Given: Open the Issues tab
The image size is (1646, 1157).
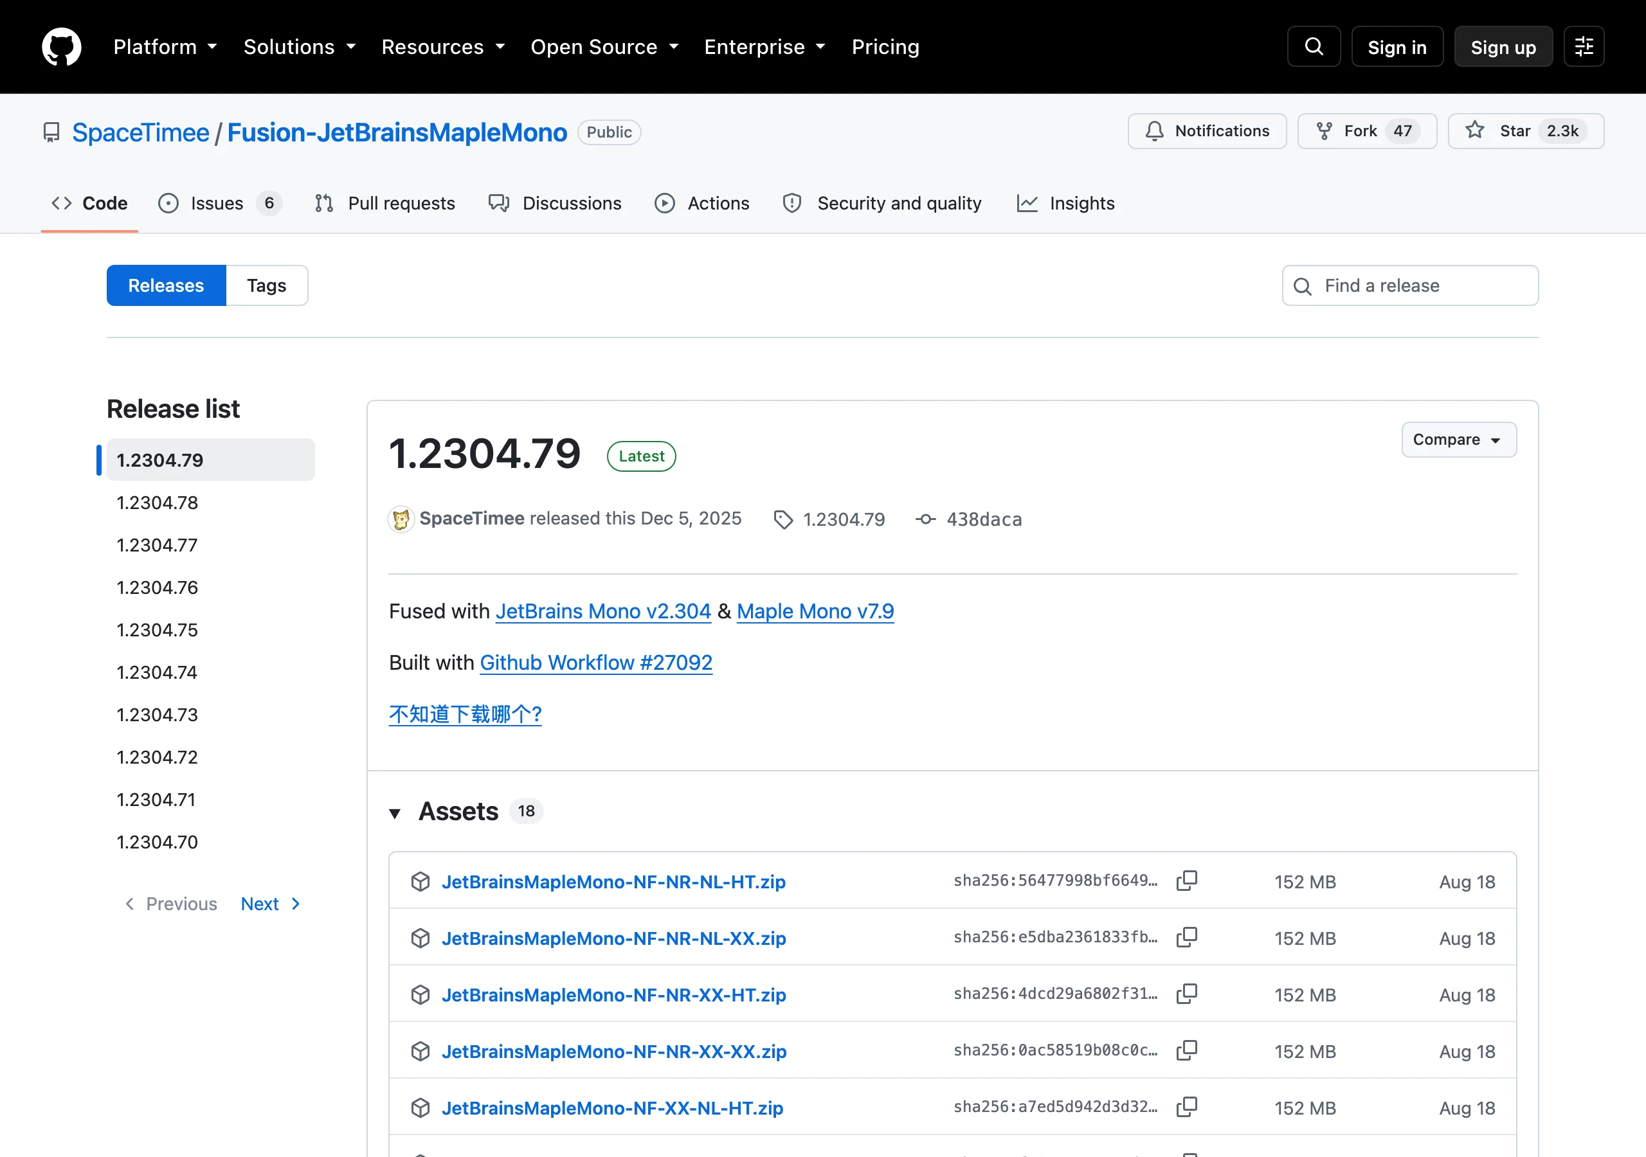Looking at the screenshot, I should pos(220,204).
